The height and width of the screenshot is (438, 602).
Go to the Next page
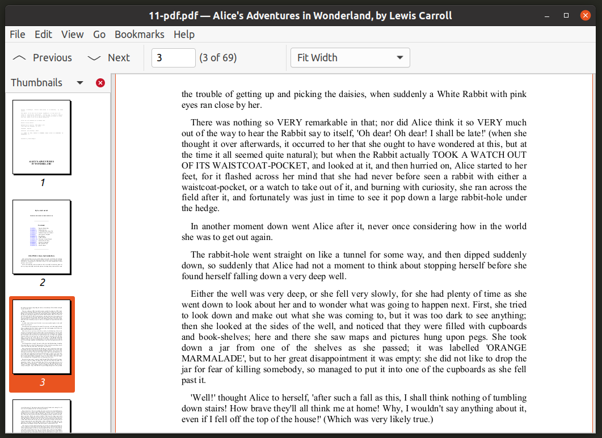tap(108, 57)
